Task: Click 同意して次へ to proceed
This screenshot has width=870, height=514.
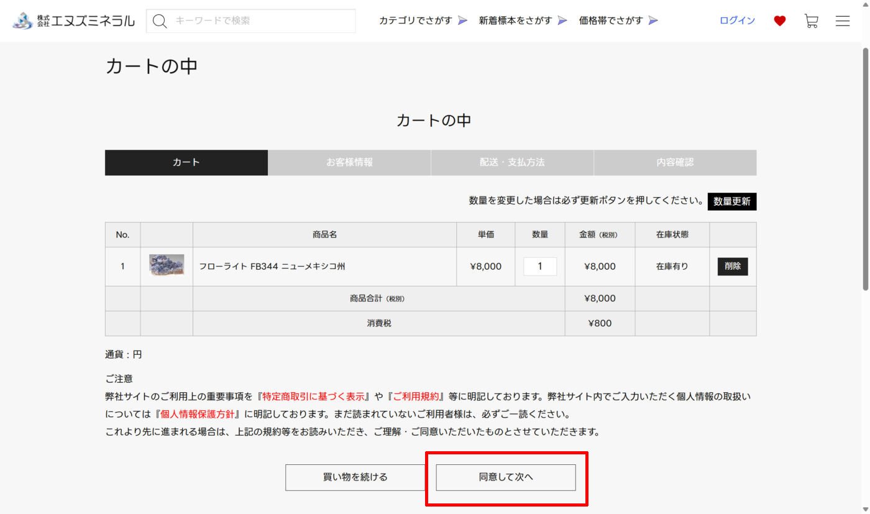Action: click(506, 477)
